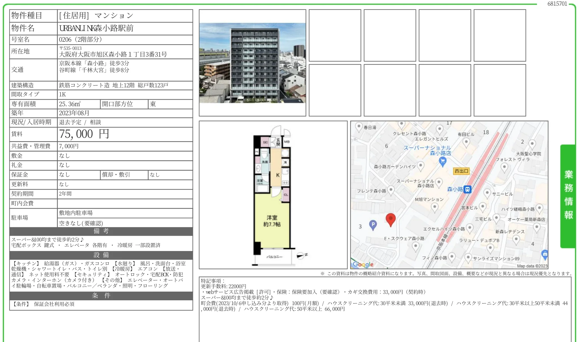The image size is (580, 342).
Task: Select the parking status 空きなし(要確認)
Action: (x=81, y=223)
